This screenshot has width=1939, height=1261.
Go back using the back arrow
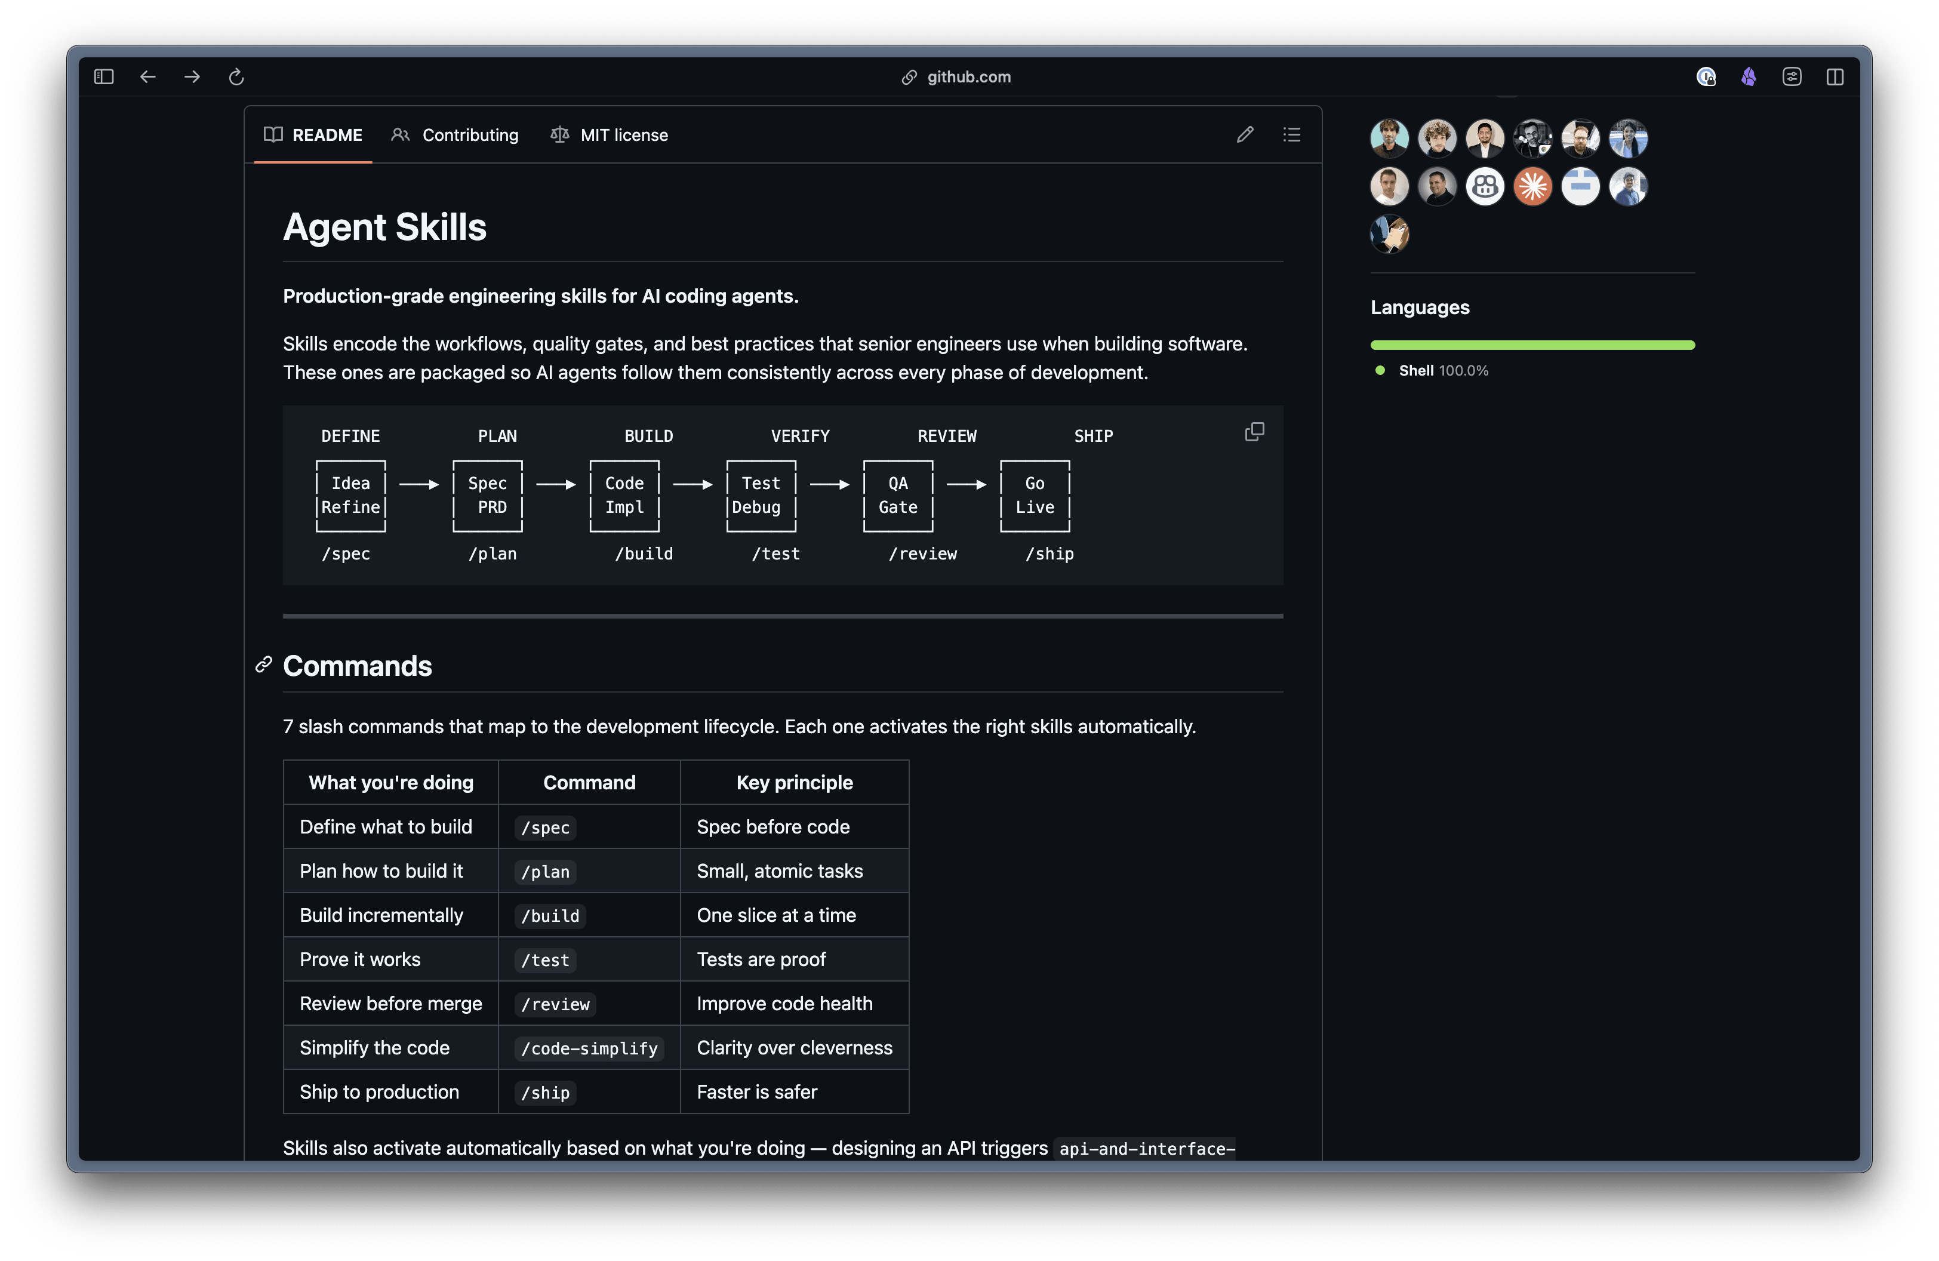147,76
